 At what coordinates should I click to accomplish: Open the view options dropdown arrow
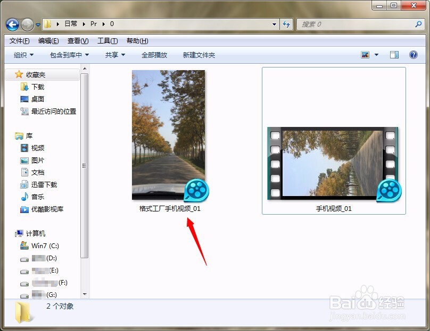pyautogui.click(x=377, y=55)
